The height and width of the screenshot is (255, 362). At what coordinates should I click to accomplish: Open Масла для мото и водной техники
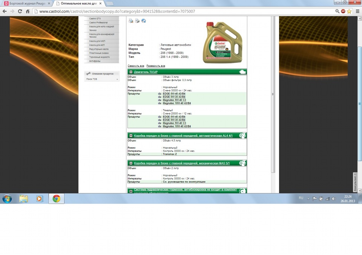pyautogui.click(x=101, y=28)
